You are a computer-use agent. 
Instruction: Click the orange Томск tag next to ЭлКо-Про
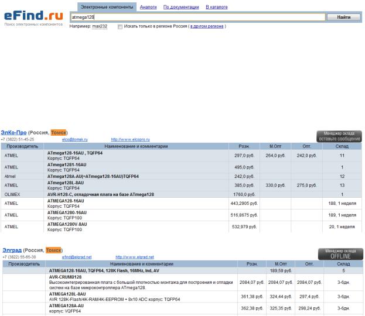click(59, 132)
